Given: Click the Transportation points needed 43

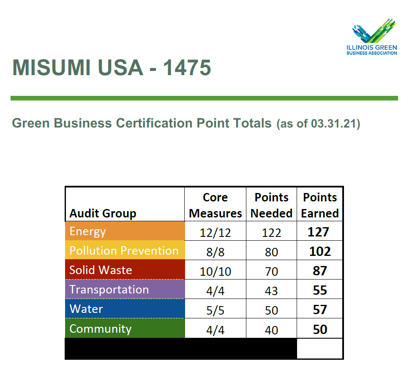Looking at the screenshot, I should click(271, 291).
